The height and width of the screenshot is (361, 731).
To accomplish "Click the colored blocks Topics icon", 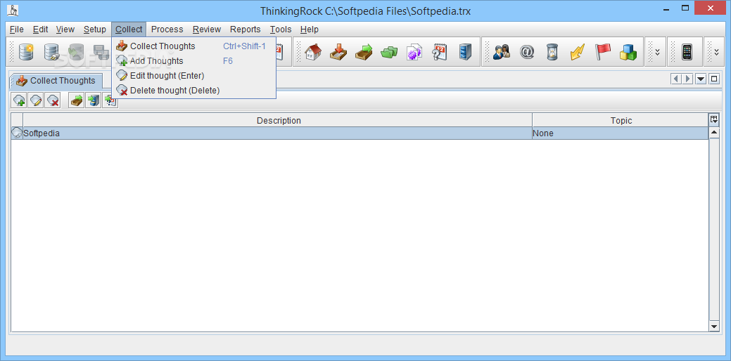I will [x=628, y=52].
